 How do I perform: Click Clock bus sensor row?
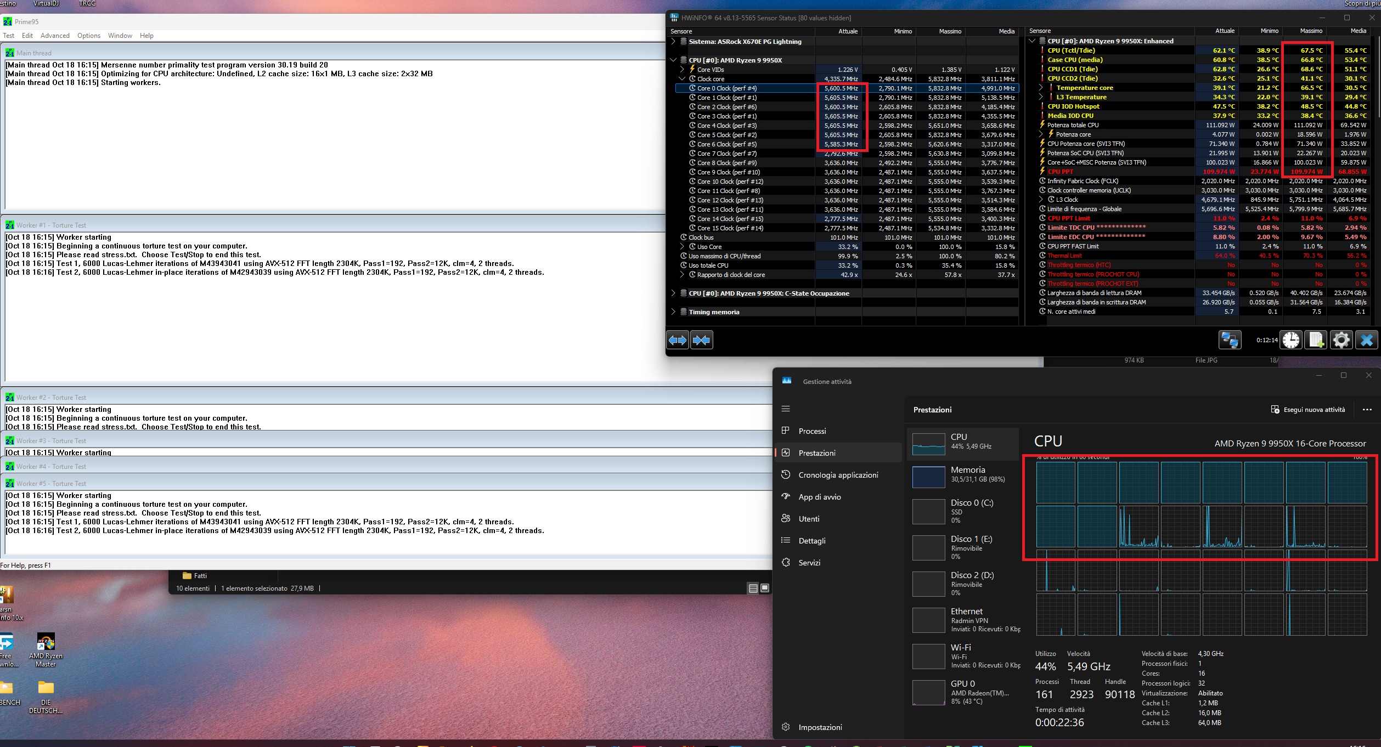click(846, 237)
